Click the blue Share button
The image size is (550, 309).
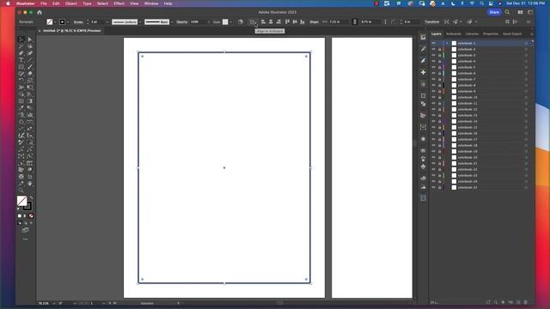tap(494, 12)
